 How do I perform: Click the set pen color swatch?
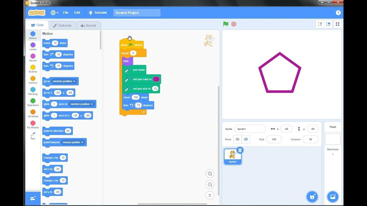coord(156,79)
